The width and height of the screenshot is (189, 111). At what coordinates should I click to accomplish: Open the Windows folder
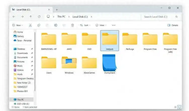[x=69, y=64]
